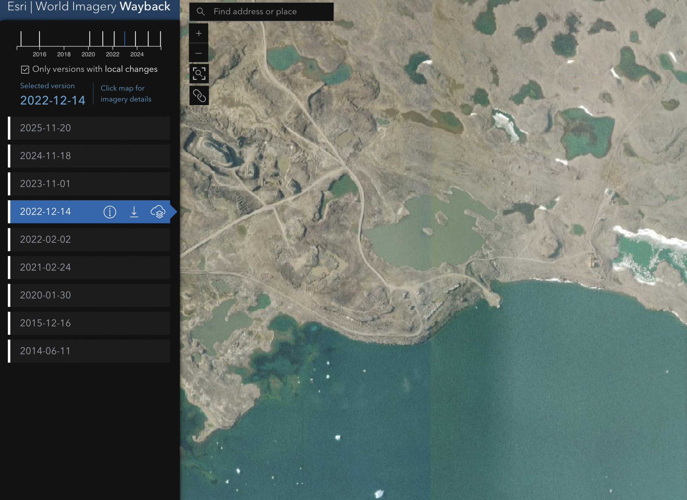
Task: Click the blue highlighted timeline marker
Action: tap(125, 39)
